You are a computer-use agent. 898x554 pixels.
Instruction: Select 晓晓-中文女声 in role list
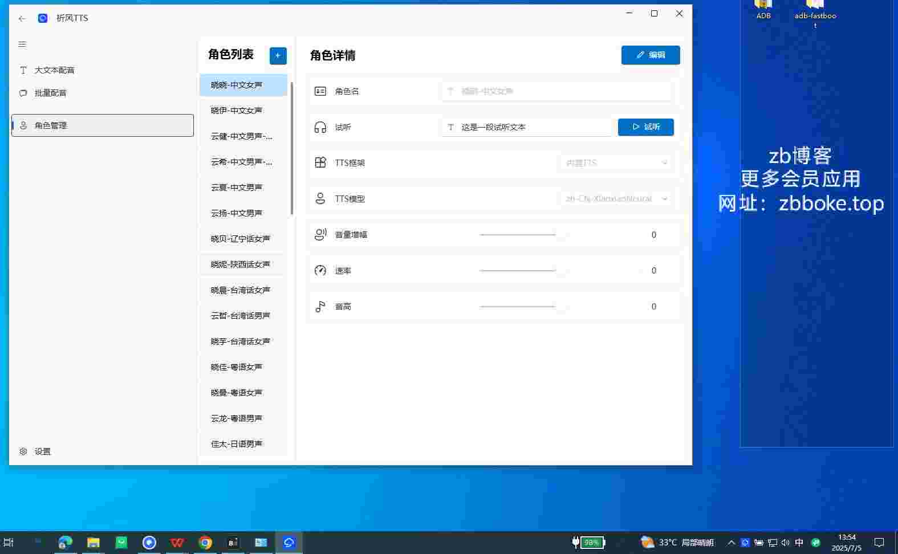click(243, 85)
